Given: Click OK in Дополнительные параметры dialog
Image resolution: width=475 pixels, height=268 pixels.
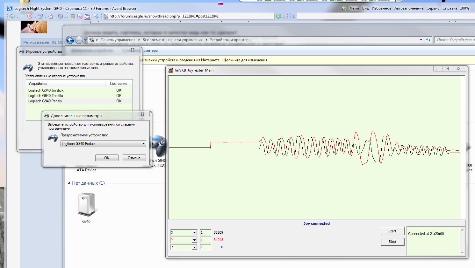Looking at the screenshot, I should pos(107,158).
